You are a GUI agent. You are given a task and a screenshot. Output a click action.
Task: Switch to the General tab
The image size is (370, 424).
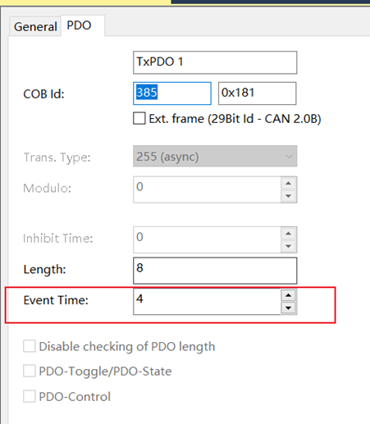pos(35,26)
